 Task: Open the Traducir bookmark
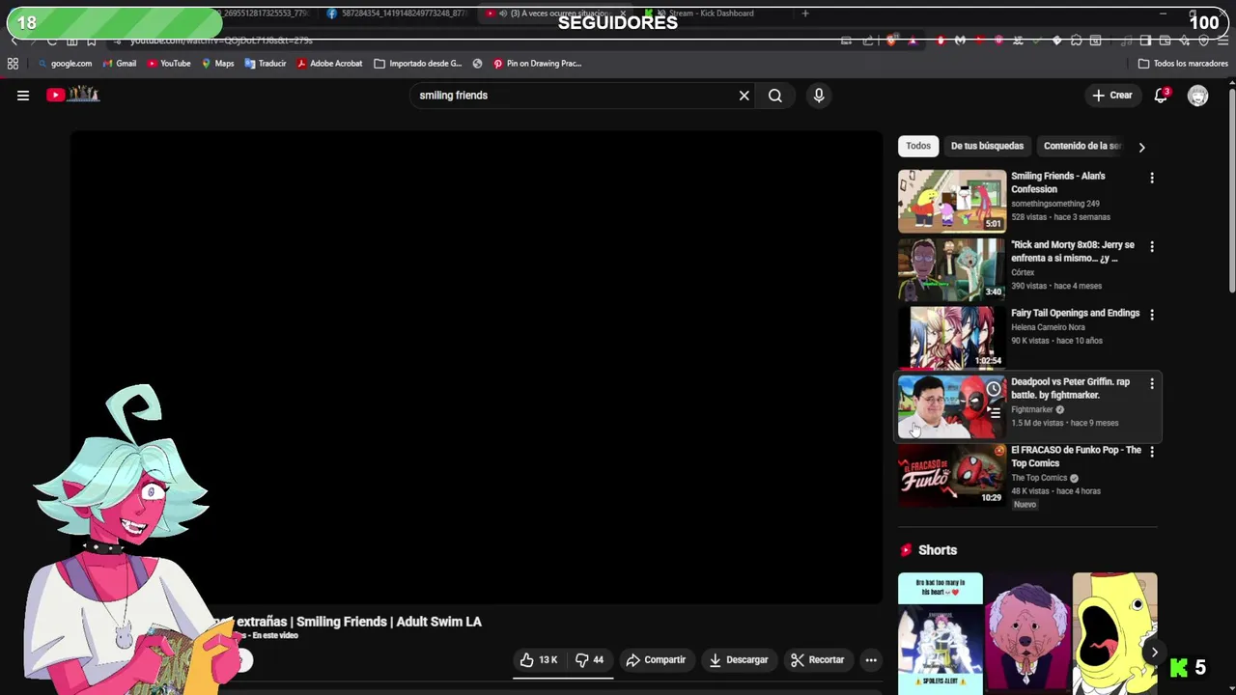point(265,64)
